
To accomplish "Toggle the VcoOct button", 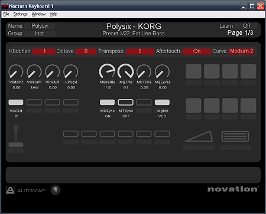I will point(16,102).
